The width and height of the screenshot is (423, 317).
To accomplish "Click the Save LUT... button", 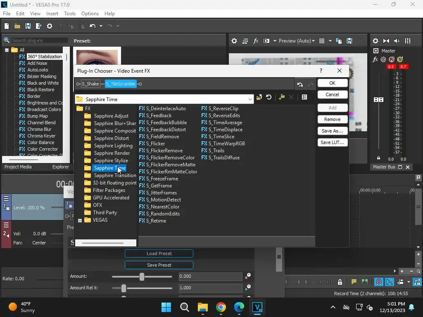I will pos(333,142).
